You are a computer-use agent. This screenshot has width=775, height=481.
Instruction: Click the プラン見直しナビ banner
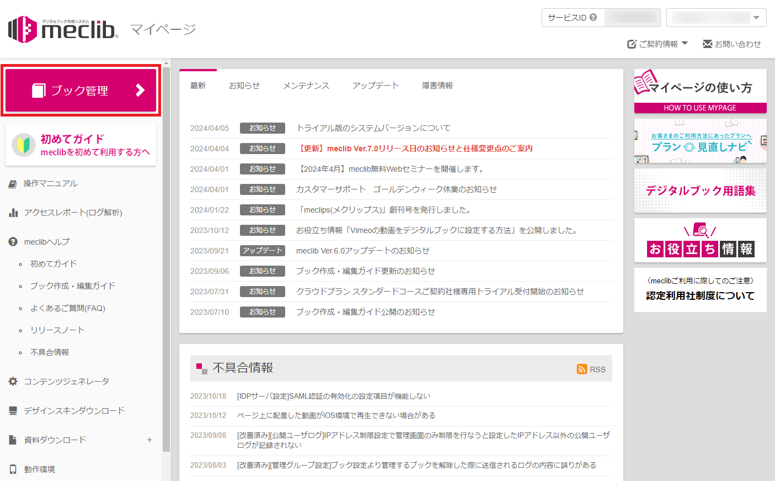[x=699, y=141]
